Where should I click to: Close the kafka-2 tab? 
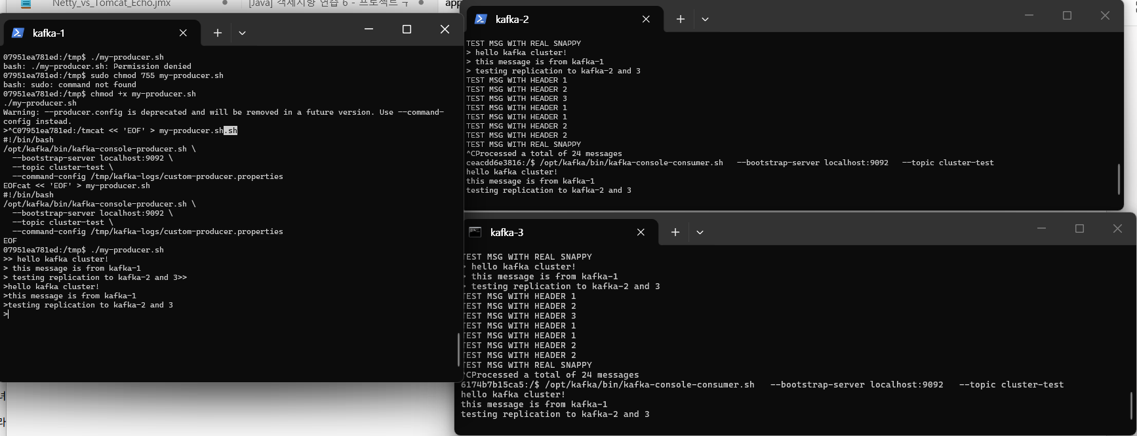coord(646,19)
